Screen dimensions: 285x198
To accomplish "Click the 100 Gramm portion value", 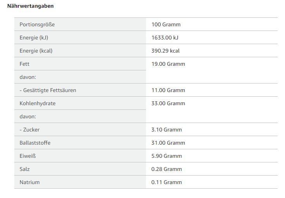I will click(x=166, y=24).
